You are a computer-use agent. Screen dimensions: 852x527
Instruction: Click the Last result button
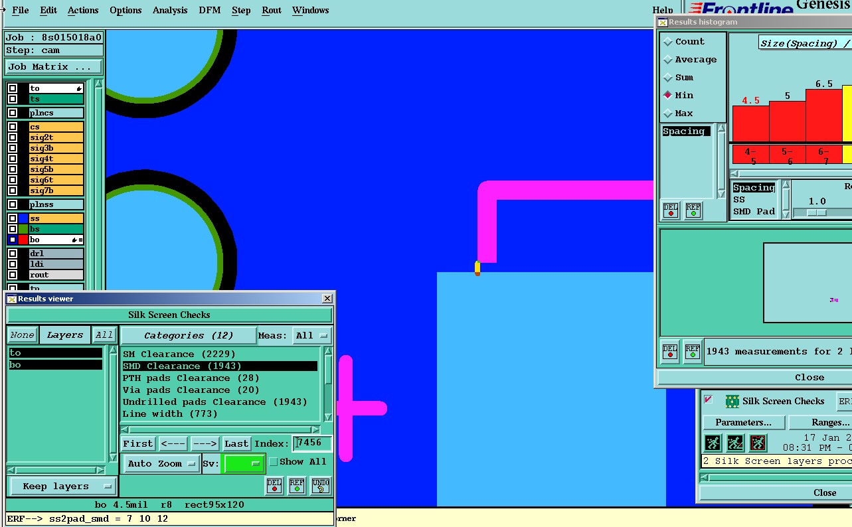pyautogui.click(x=236, y=443)
